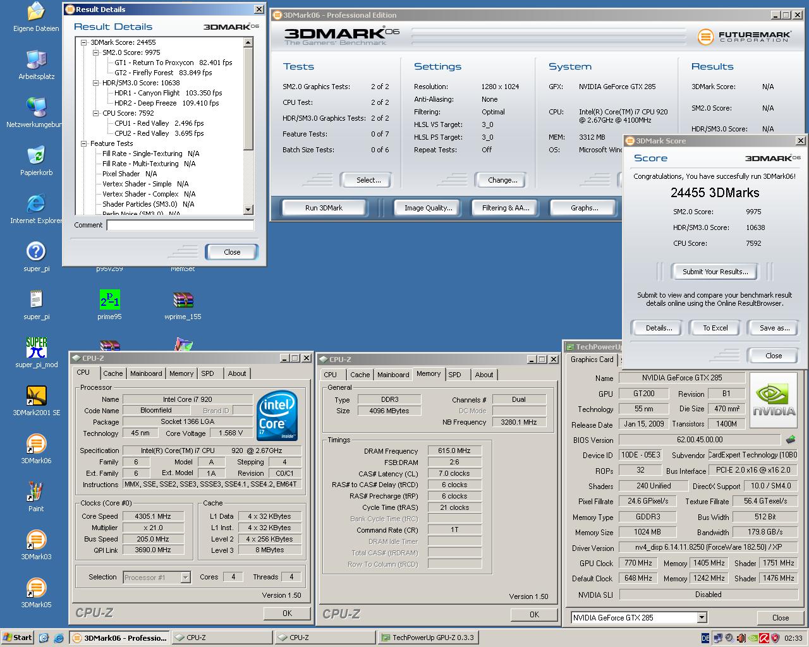This screenshot has height=647, width=809.
Task: Click the Details... button in Score window
Action: pos(659,328)
